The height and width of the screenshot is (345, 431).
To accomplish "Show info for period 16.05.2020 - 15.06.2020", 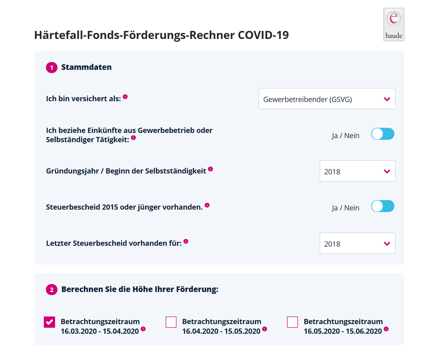I will coord(386,329).
